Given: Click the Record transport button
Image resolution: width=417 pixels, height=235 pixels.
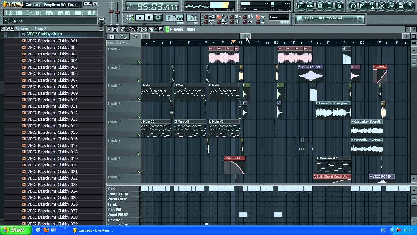Looking at the screenshot, I should click(158, 18).
